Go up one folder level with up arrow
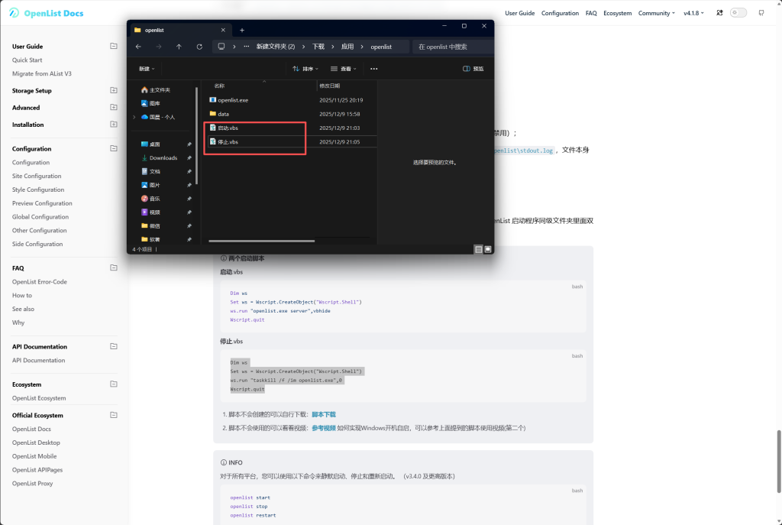Viewport: 782px width, 525px height. tap(179, 47)
